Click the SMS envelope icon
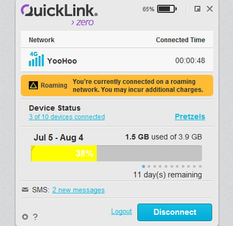This screenshot has width=233, height=226. click(25, 189)
